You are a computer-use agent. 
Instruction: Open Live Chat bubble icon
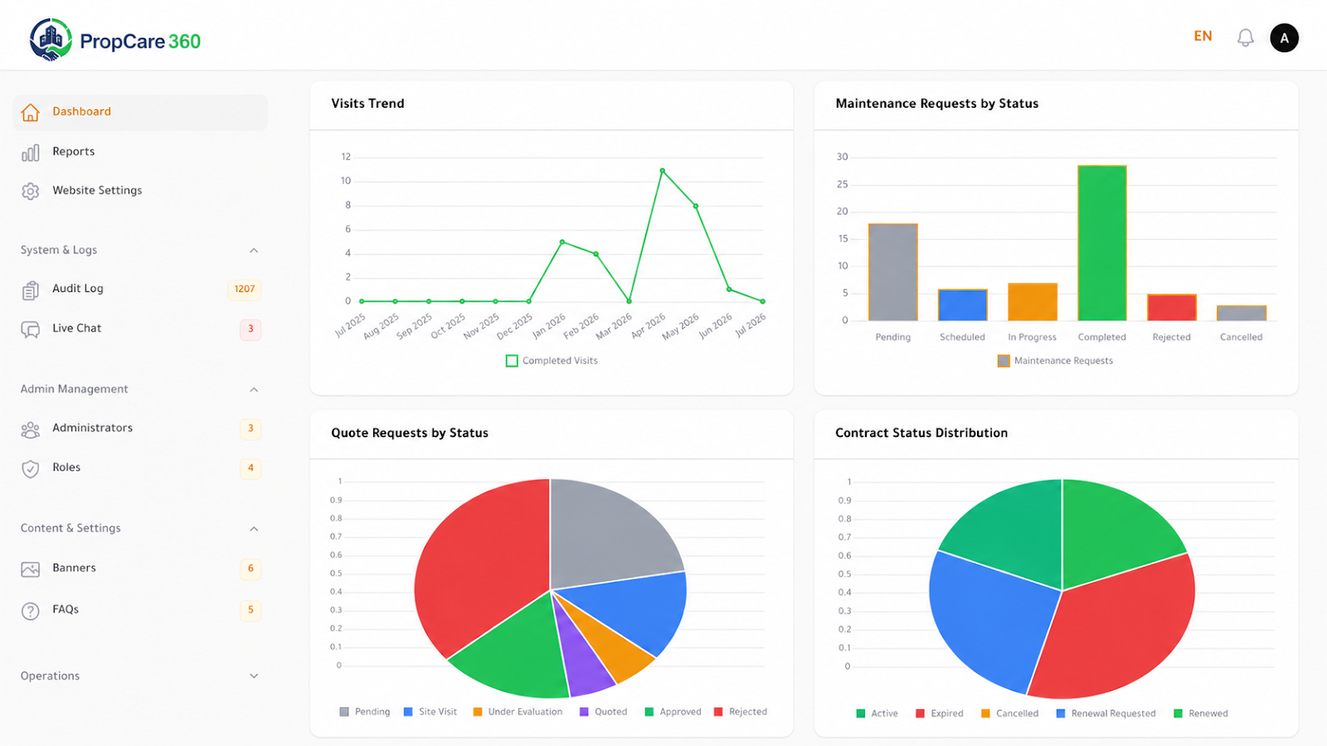[x=31, y=329]
